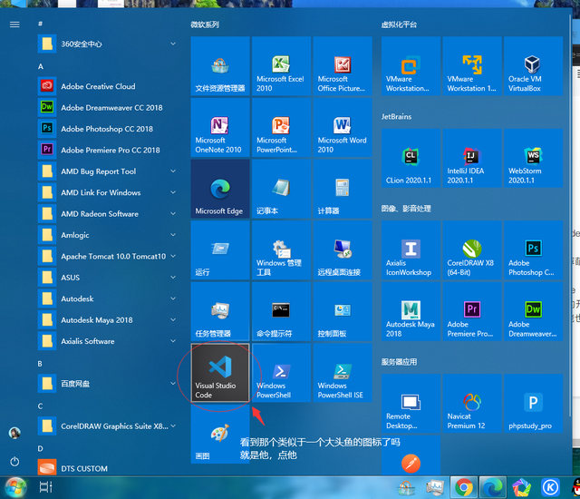Open 文件资源管理器 tile
Viewport: 580px width, 499px height.
tap(220, 66)
